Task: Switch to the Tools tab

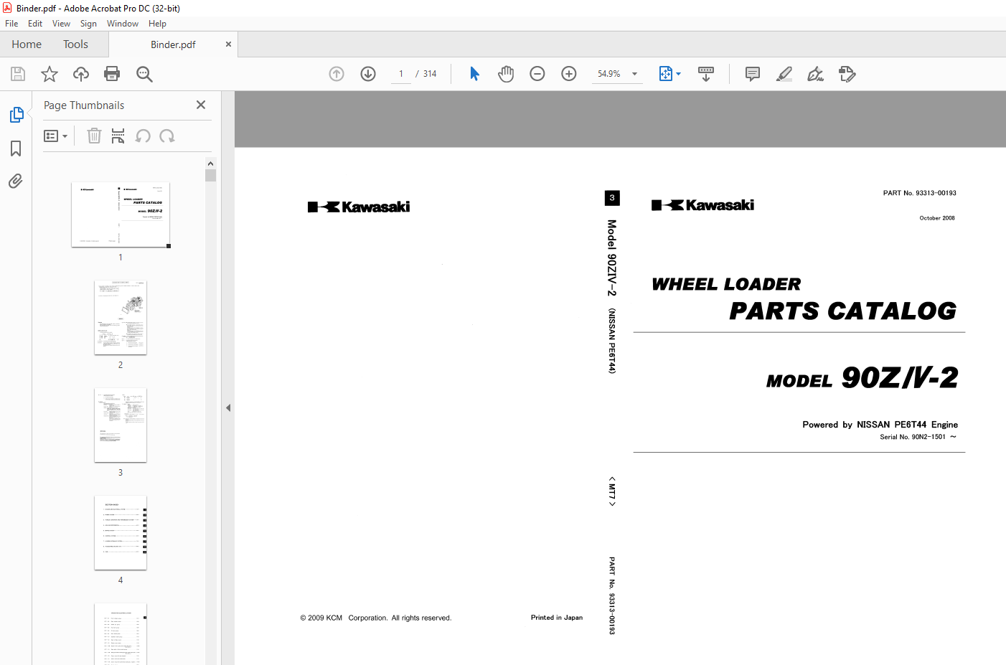Action: coord(75,44)
